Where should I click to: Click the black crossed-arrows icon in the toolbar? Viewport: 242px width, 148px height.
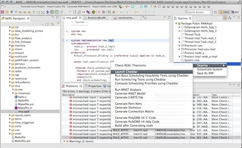click(x=43, y=12)
